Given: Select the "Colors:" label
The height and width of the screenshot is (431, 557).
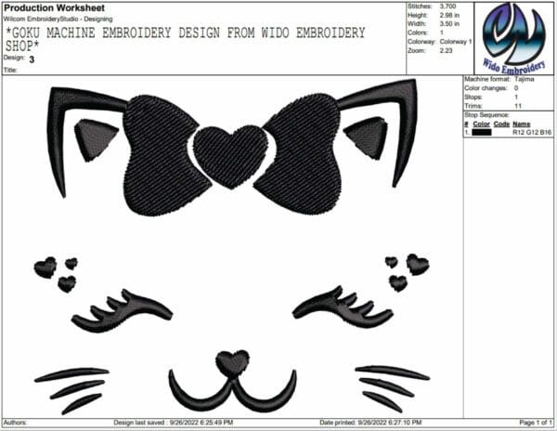Looking at the screenshot, I should (418, 33).
